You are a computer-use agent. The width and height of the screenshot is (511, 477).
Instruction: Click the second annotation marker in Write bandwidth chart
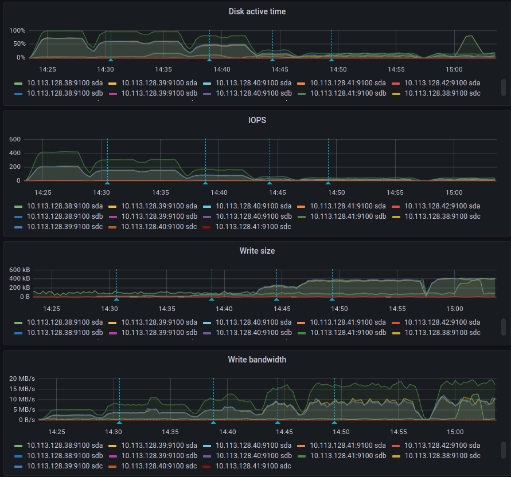[213, 423]
